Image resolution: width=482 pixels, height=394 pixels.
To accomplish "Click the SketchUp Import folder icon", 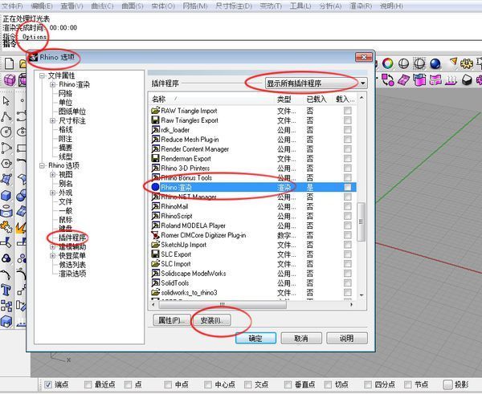I will [156, 245].
